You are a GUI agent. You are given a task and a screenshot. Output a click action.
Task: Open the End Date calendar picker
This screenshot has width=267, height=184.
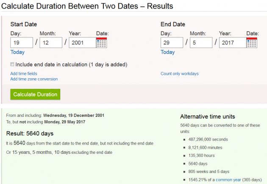pos(252,42)
